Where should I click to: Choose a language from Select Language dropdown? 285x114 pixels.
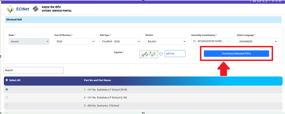pyautogui.click(x=257, y=41)
